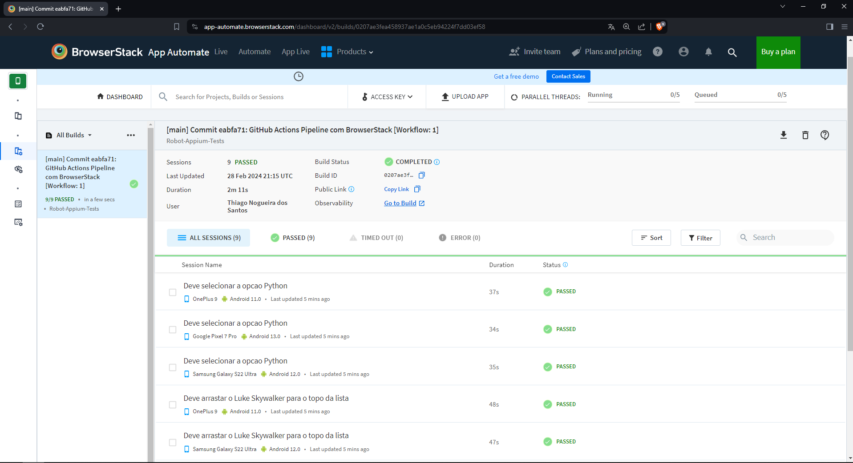This screenshot has height=463, width=853.
Task: Focus the Projects, Builds or Sessions search
Action: [x=249, y=97]
